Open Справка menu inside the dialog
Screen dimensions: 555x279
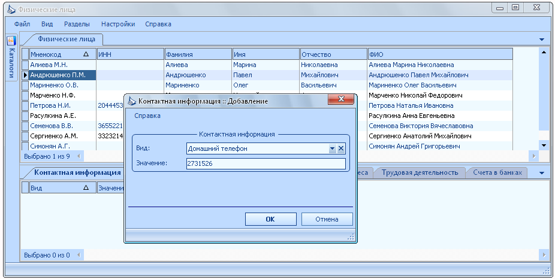point(147,116)
